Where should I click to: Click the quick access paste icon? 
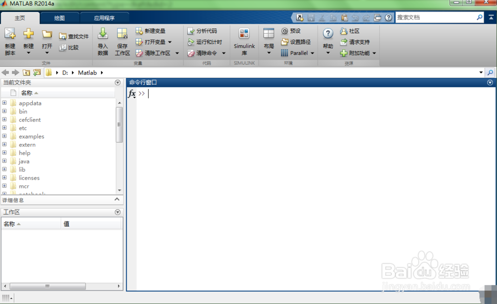[344, 18]
